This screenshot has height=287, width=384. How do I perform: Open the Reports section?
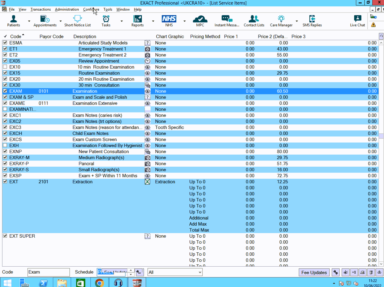click(x=137, y=21)
